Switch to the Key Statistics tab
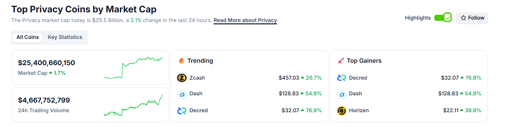Screen dimensions: 513x127 pos(65,37)
